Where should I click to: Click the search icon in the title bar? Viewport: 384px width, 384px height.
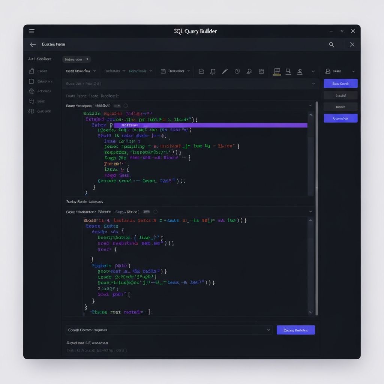[331, 44]
